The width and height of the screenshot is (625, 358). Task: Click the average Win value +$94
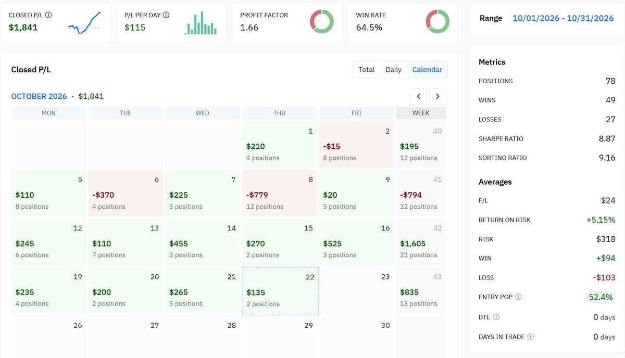pyautogui.click(x=606, y=258)
